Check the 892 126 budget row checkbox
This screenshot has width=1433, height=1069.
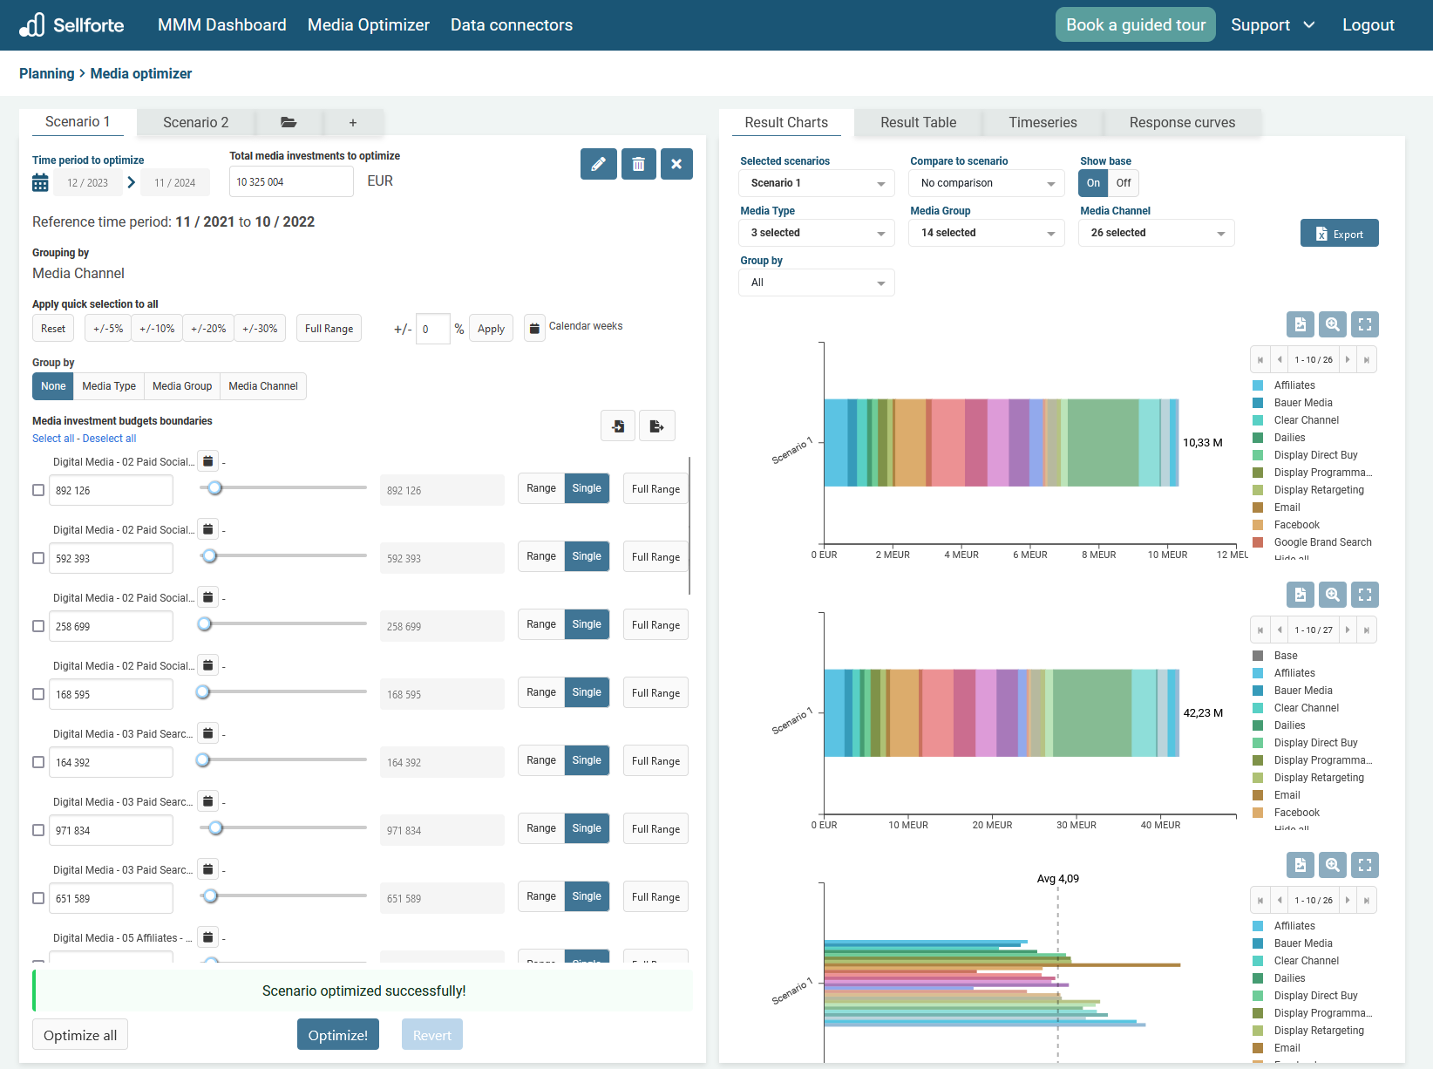[x=38, y=490]
